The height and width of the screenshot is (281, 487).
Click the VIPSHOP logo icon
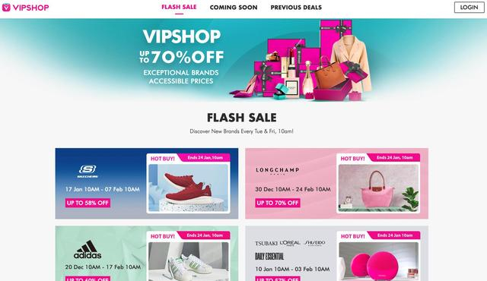pyautogui.click(x=6, y=8)
